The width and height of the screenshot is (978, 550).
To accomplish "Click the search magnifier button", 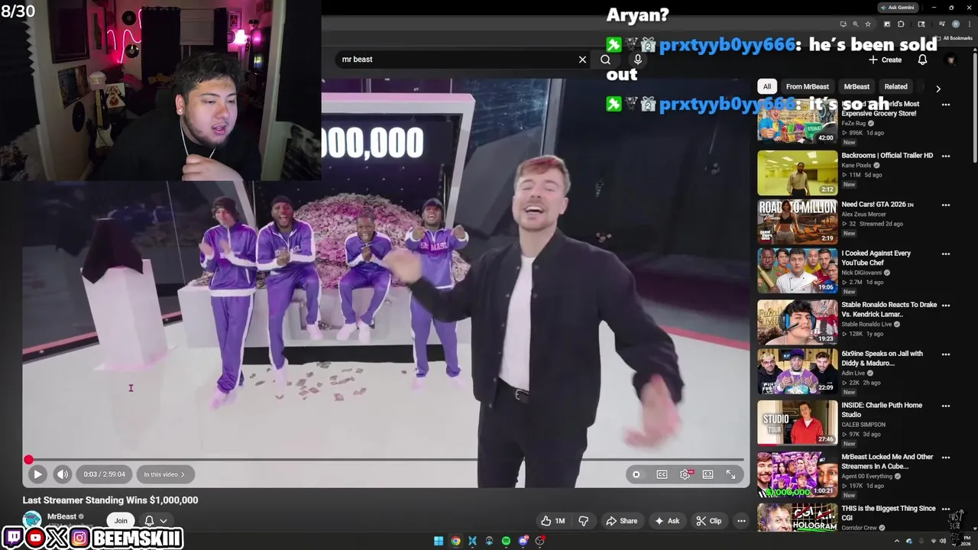I will (605, 60).
